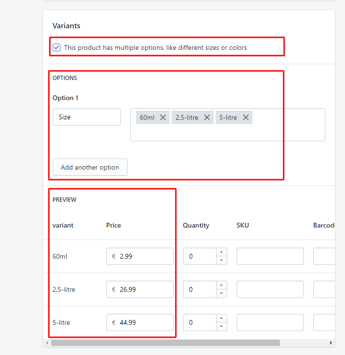
Task: Click the scrollbar left arrow
Action: click(x=47, y=343)
